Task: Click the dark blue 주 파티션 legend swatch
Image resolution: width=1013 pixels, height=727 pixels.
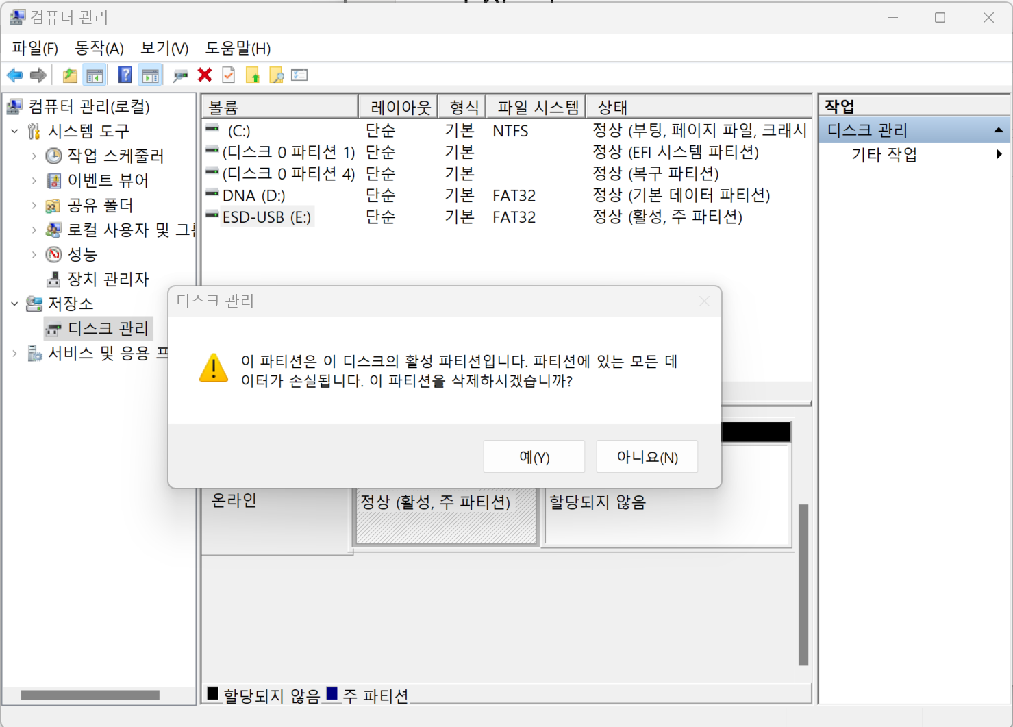Action: click(332, 694)
